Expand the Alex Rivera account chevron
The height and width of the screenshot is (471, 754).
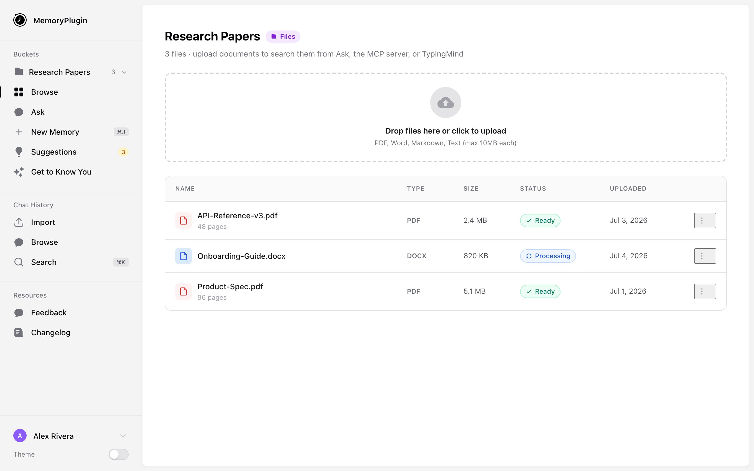point(123,436)
